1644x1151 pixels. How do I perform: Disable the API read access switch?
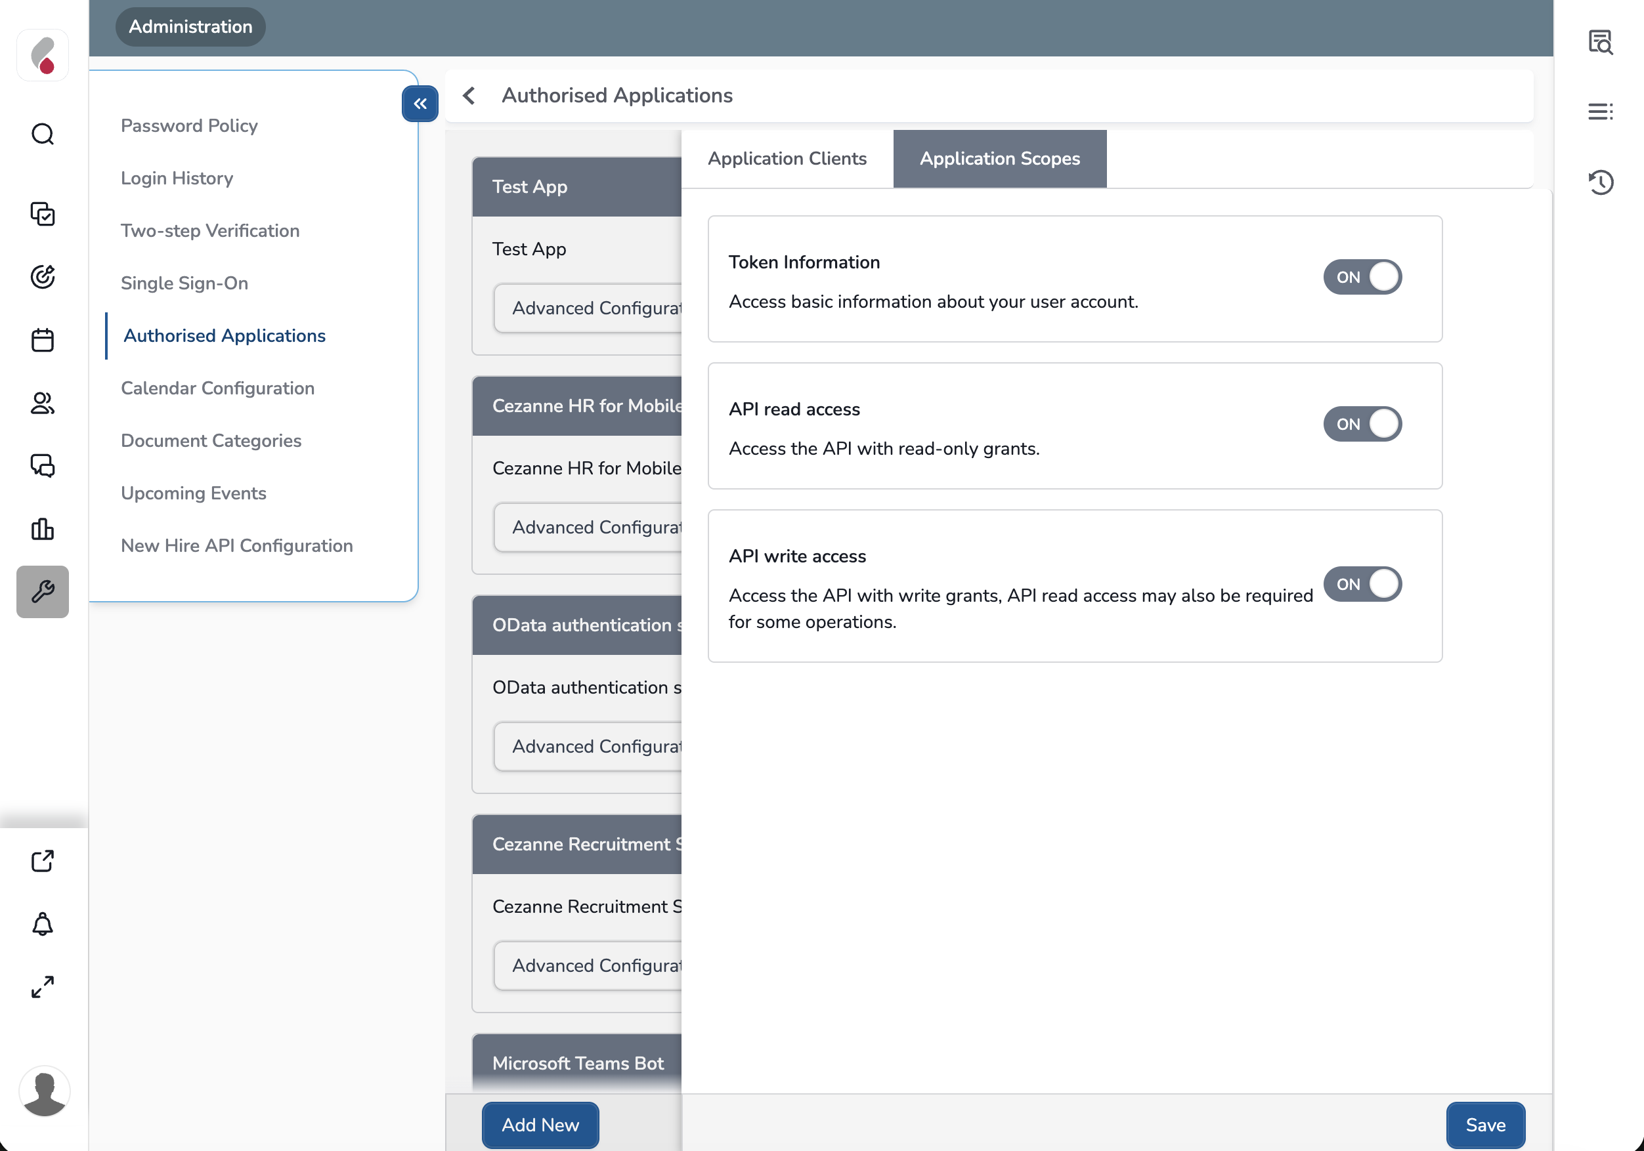(1362, 425)
